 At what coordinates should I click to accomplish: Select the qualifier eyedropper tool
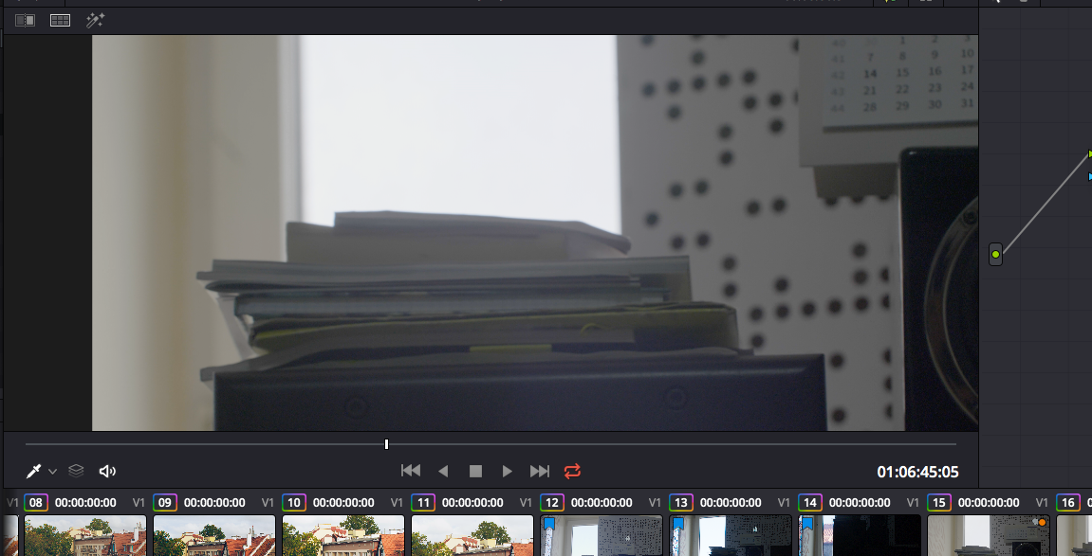pyautogui.click(x=33, y=471)
